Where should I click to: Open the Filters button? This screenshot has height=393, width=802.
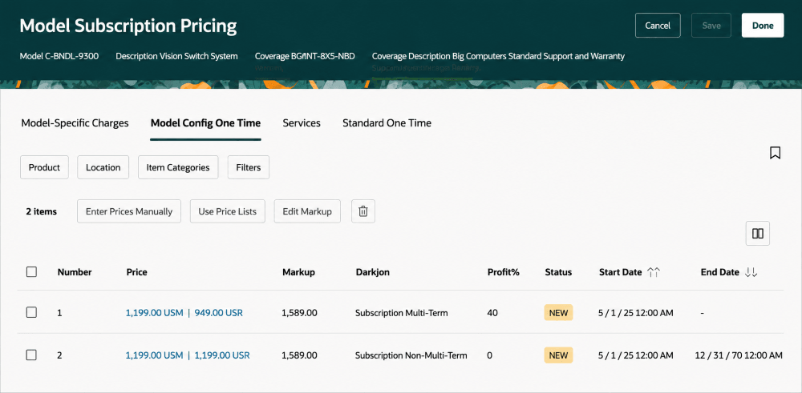pos(249,167)
